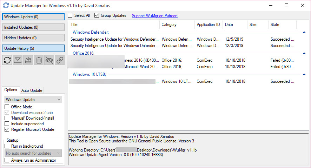The image size is (311, 168).
Task: Select the failed Office 2016 KB409 update row
Action: coord(183,60)
